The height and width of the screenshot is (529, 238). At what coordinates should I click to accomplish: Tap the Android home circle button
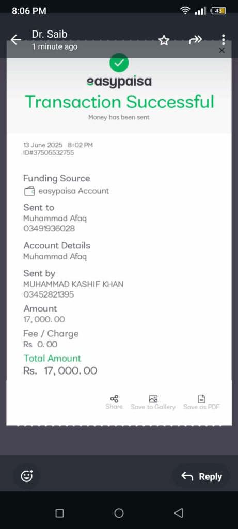pos(119,513)
